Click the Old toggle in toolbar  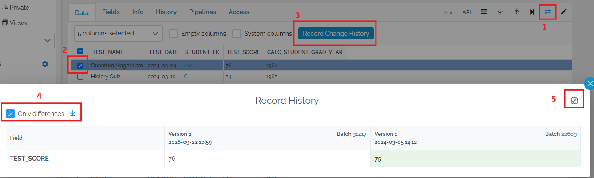click(x=448, y=12)
